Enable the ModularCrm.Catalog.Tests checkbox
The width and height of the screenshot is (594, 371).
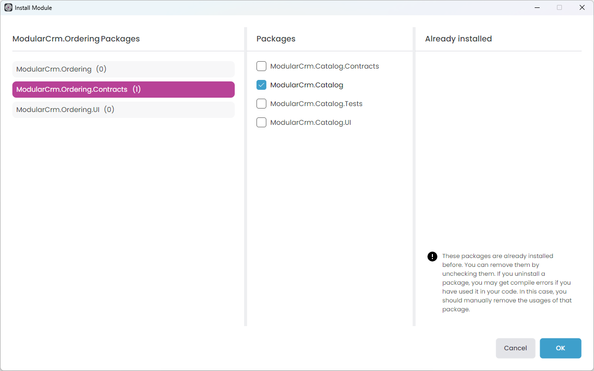tap(261, 103)
